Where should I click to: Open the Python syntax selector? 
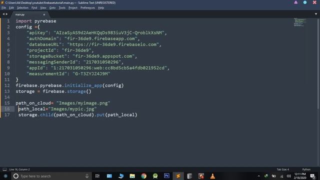[306, 169]
